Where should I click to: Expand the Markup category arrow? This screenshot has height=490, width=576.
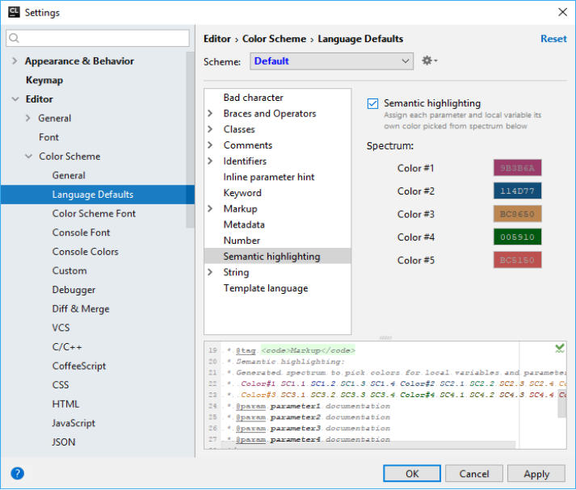[211, 209]
